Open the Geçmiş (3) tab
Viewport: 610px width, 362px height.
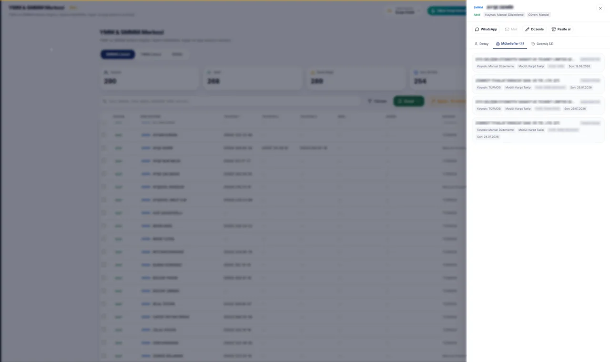pos(542,44)
